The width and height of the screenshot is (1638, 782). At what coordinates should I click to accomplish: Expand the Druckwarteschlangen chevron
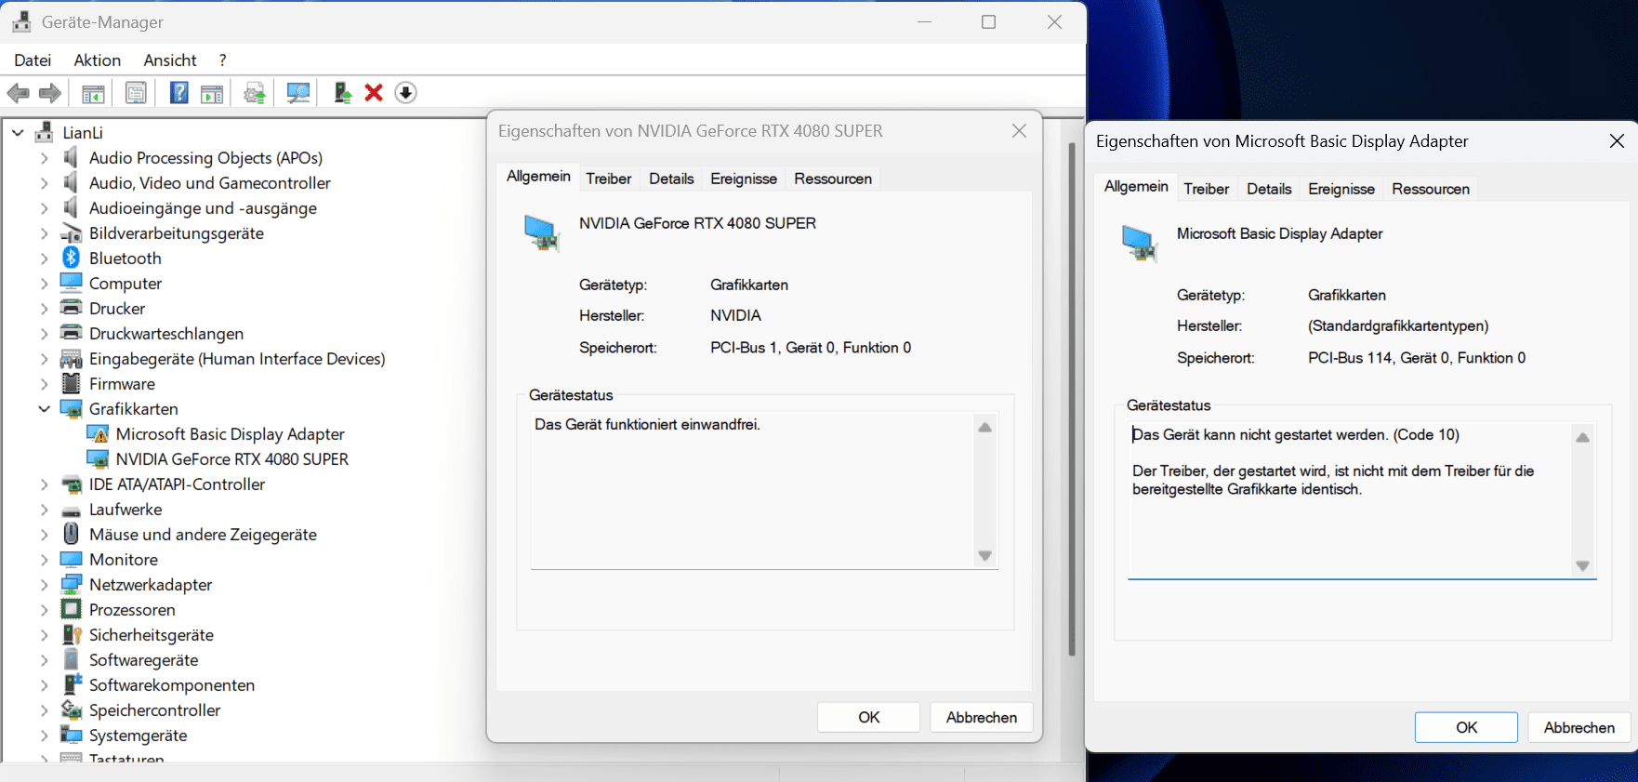pos(44,334)
